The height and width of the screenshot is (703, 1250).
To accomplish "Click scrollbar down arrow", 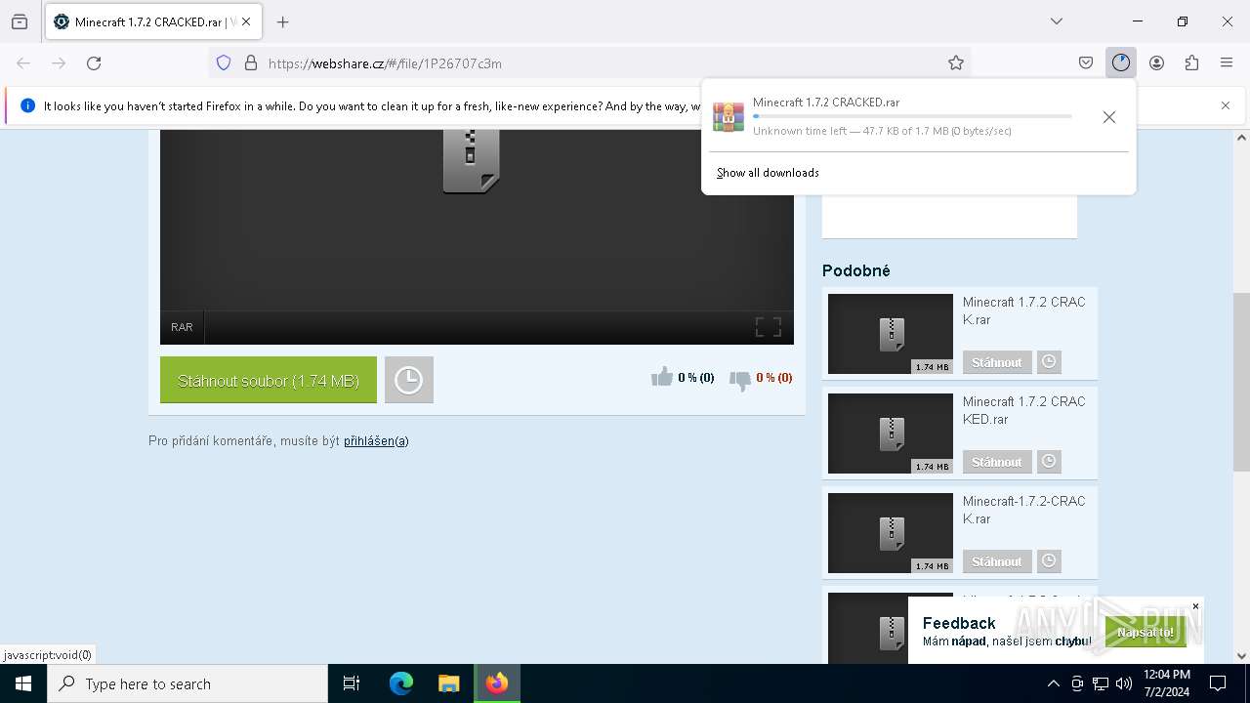I will [1241, 655].
